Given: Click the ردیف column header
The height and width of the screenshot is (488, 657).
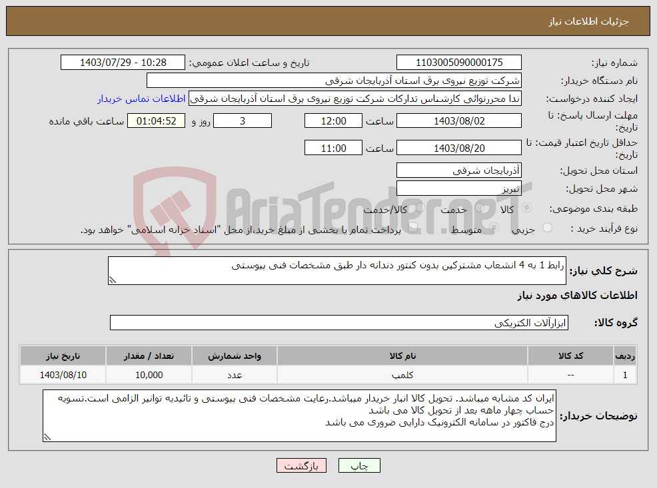Looking at the screenshot, I should point(625,356).
